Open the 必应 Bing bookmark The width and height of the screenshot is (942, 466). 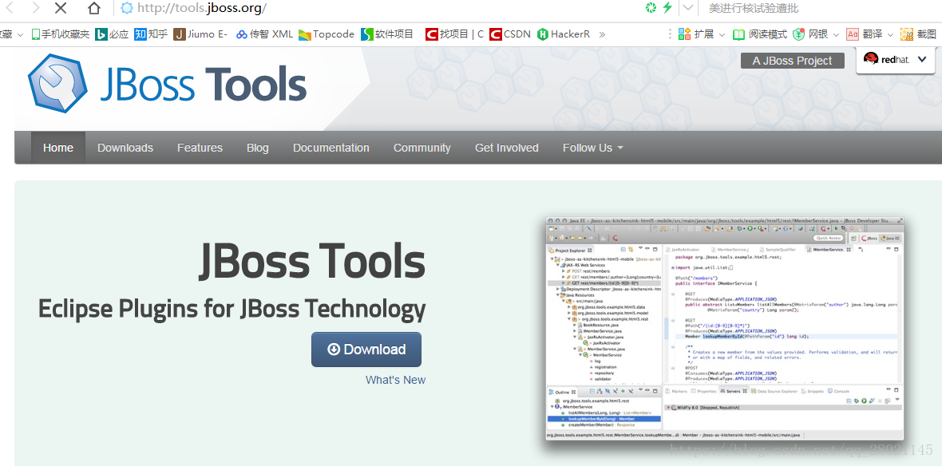point(113,34)
